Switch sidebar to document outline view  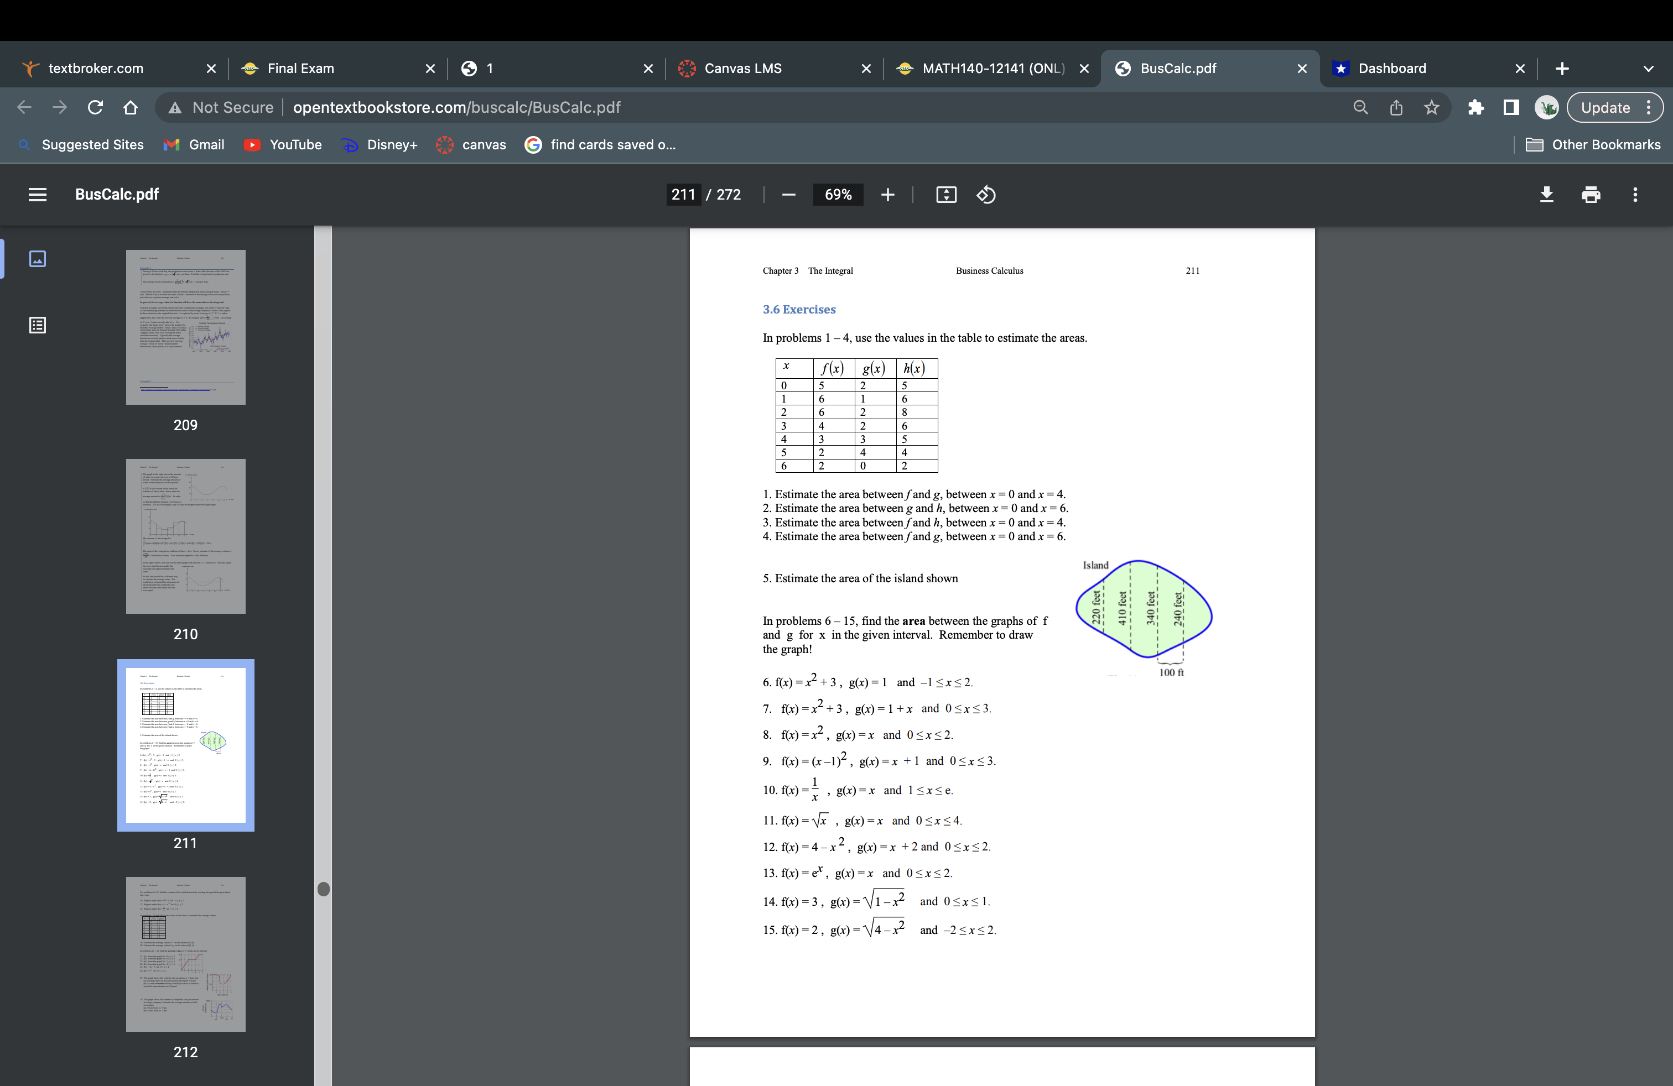click(x=37, y=325)
